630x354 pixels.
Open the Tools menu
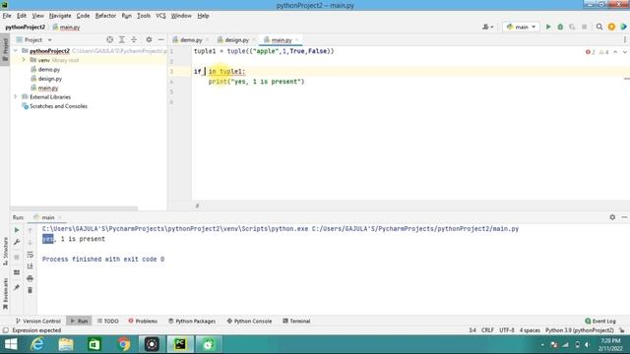point(144,16)
